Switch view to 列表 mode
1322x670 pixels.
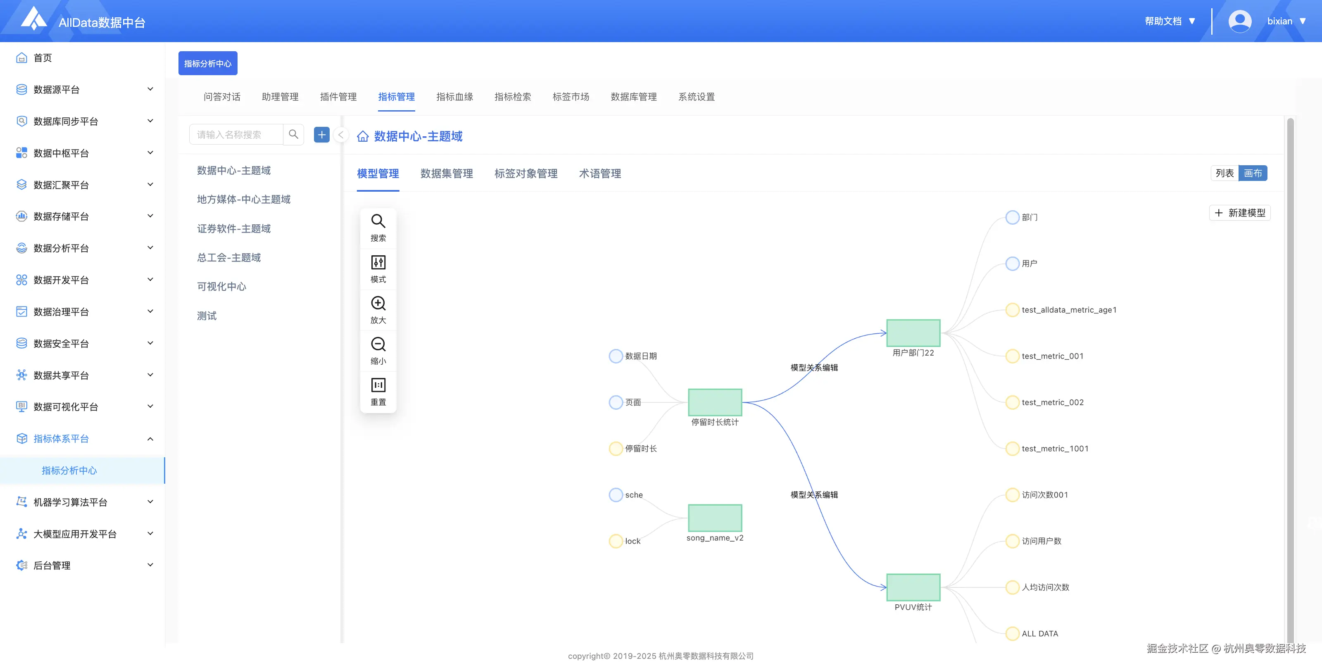1225,173
